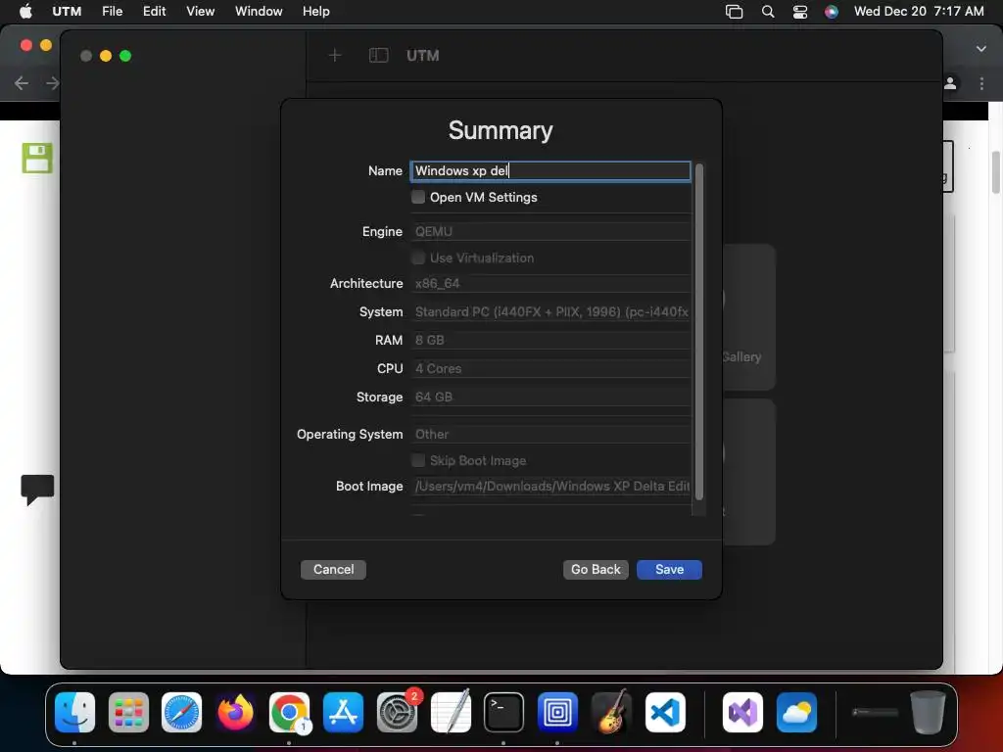Open the Apple menu
Image resolution: width=1003 pixels, height=752 pixels.
point(25,12)
